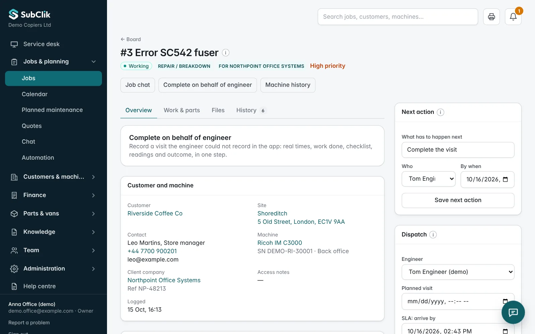
Task: Click the Finance receipt icon
Action: pos(14,195)
